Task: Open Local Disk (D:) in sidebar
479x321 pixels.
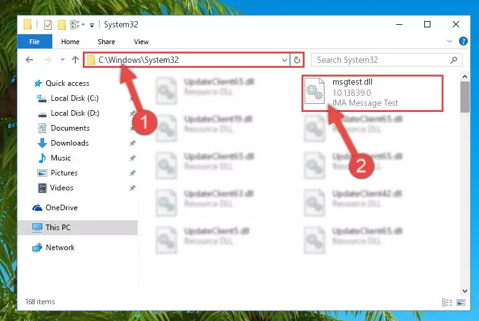Action: point(75,113)
